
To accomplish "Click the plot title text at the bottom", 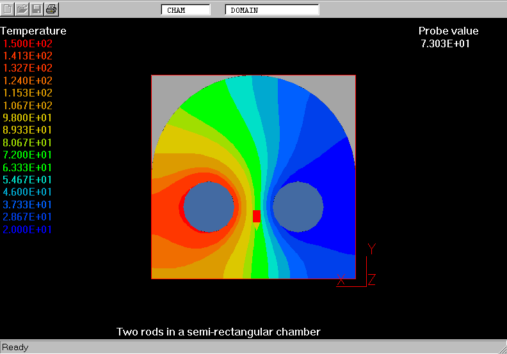I will point(218,332).
